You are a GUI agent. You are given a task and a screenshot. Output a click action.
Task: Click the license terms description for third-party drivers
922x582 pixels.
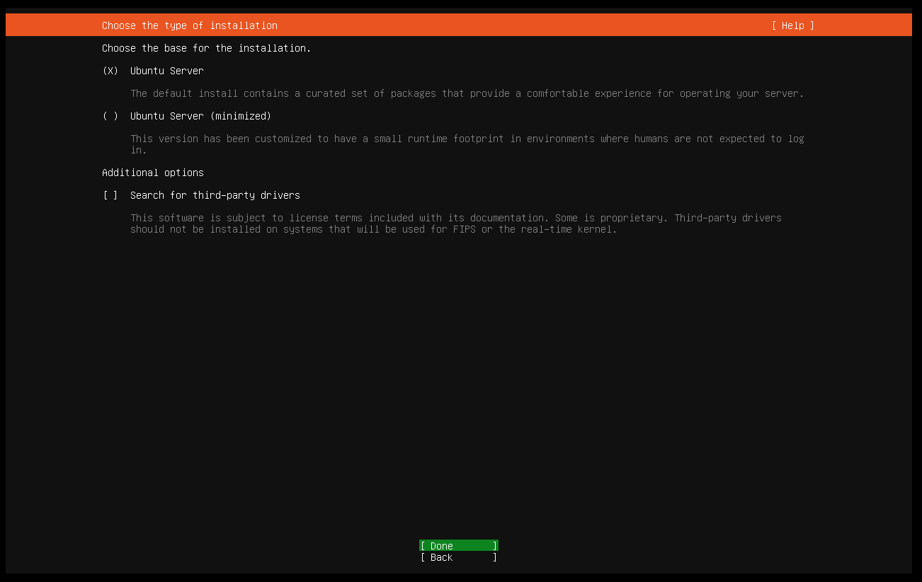456,223
